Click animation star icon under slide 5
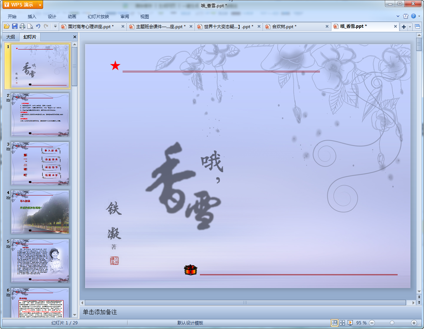This screenshot has width=424, height=329. (8, 247)
